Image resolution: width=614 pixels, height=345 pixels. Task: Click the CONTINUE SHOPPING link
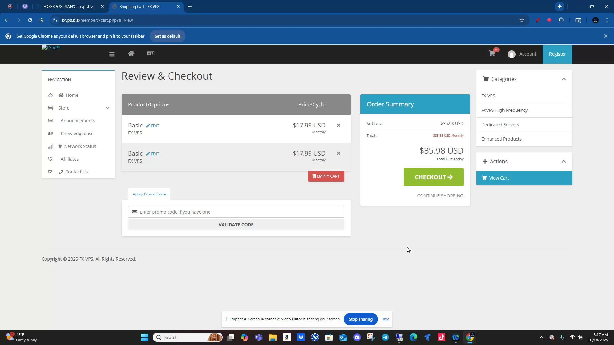(440, 195)
